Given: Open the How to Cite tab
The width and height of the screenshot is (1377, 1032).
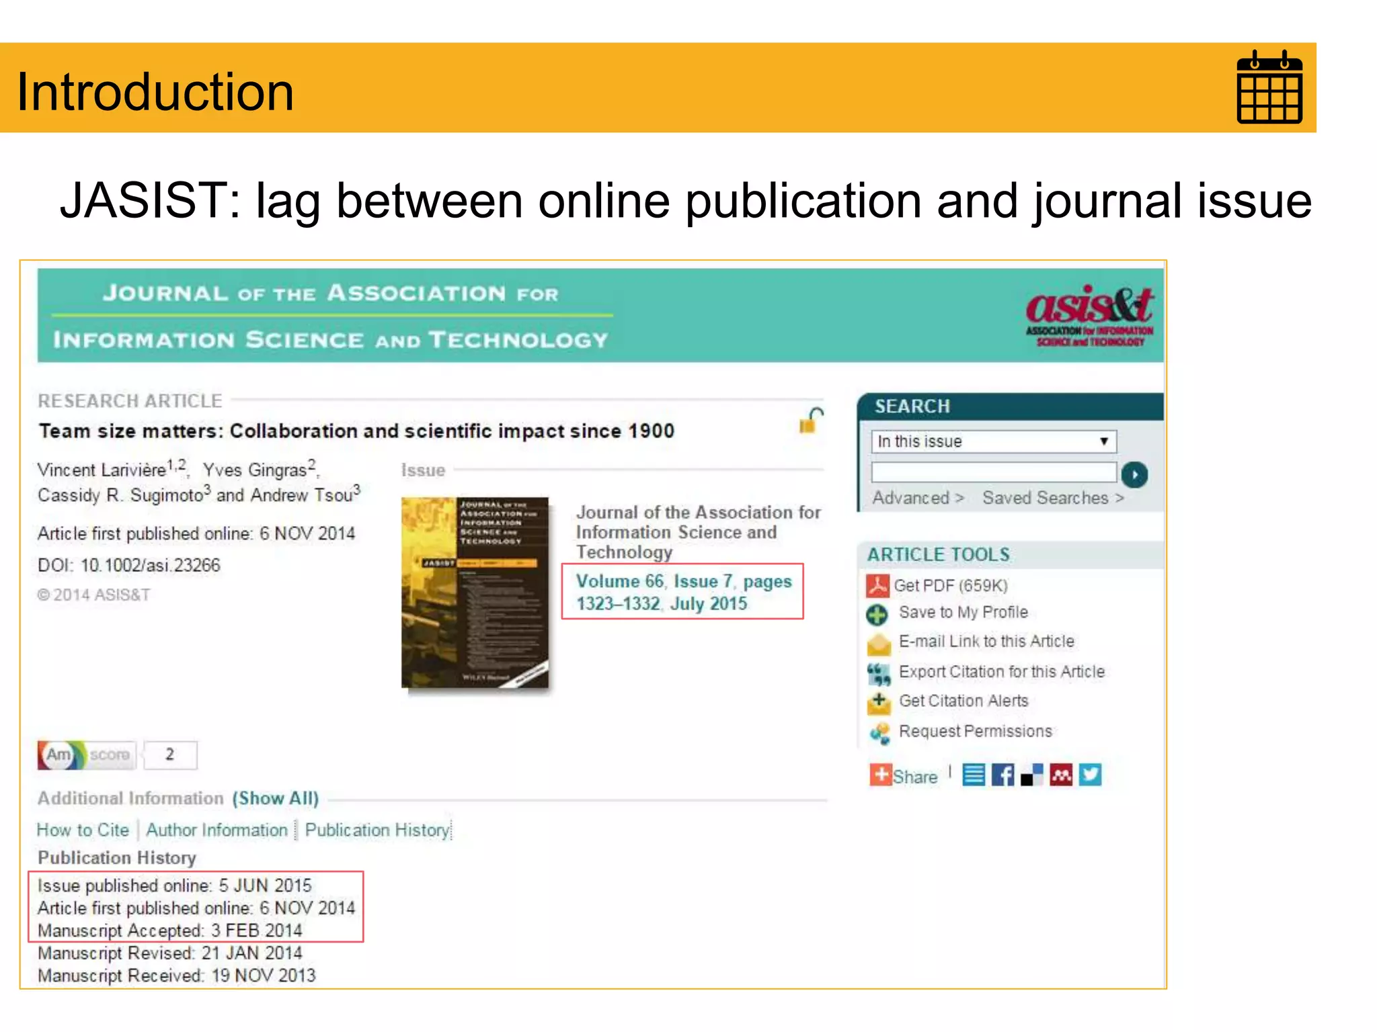Looking at the screenshot, I should coord(83,830).
